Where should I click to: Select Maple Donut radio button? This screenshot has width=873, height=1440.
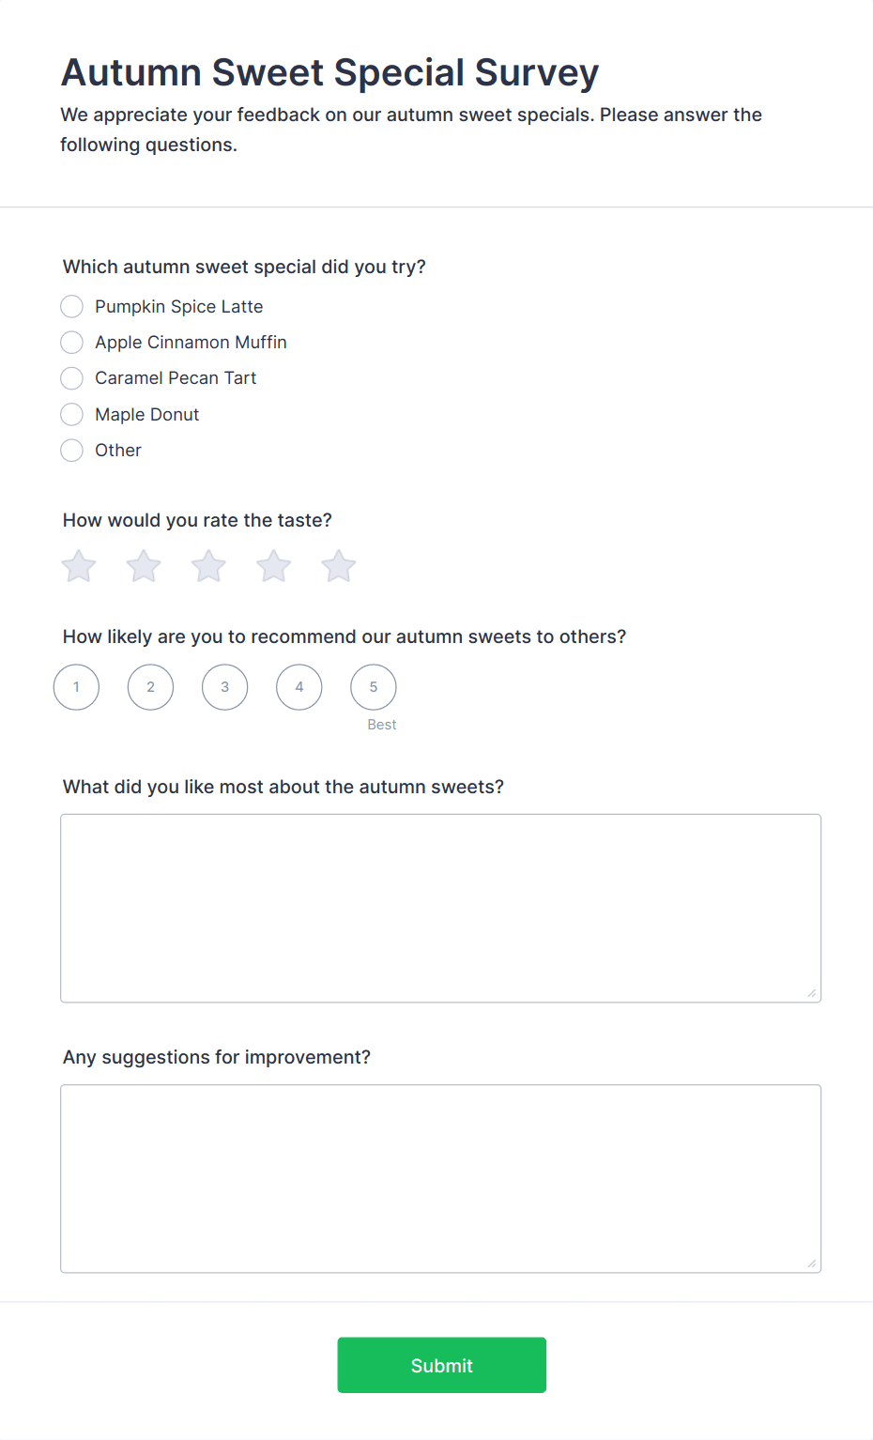tap(72, 415)
